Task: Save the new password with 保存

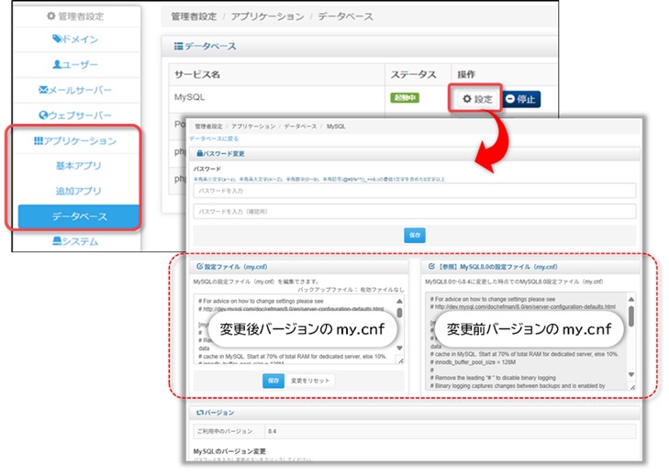Action: (x=415, y=236)
